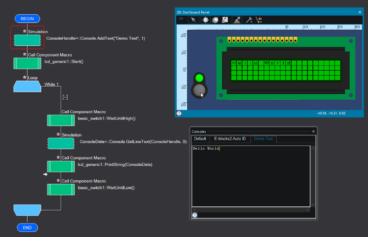This screenshot has width=368, height=237.
Task: Select the rotate sphere tool in Dashboard toolbar
Action: (215, 20)
